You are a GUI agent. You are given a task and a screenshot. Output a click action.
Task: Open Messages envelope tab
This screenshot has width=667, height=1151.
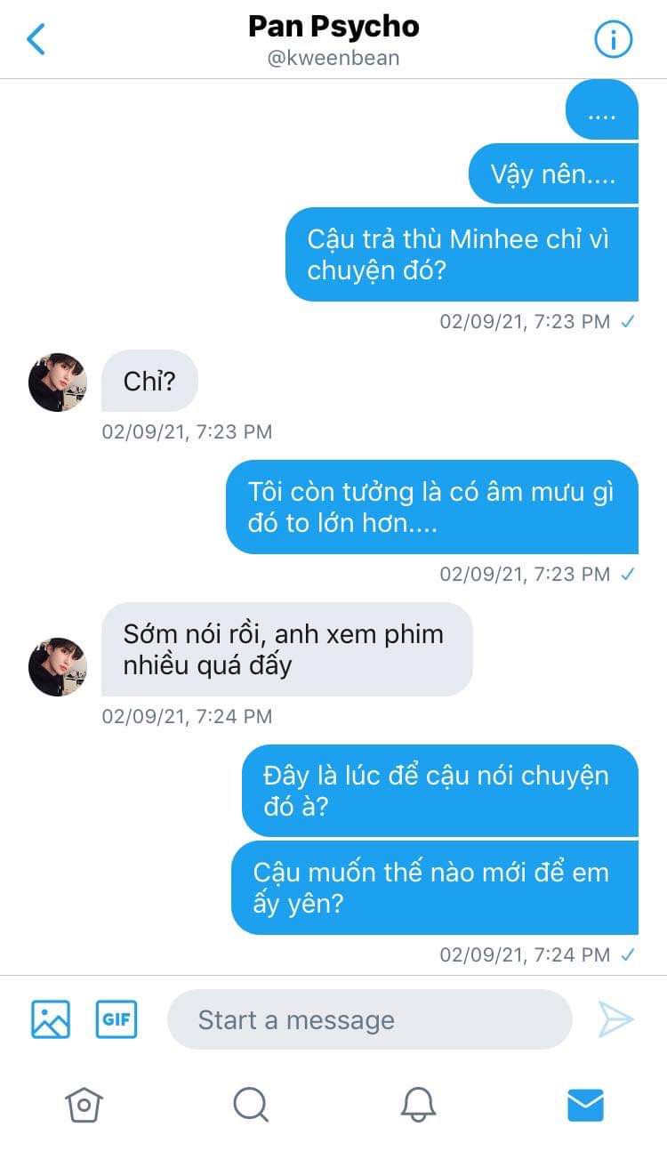pyautogui.click(x=585, y=1105)
